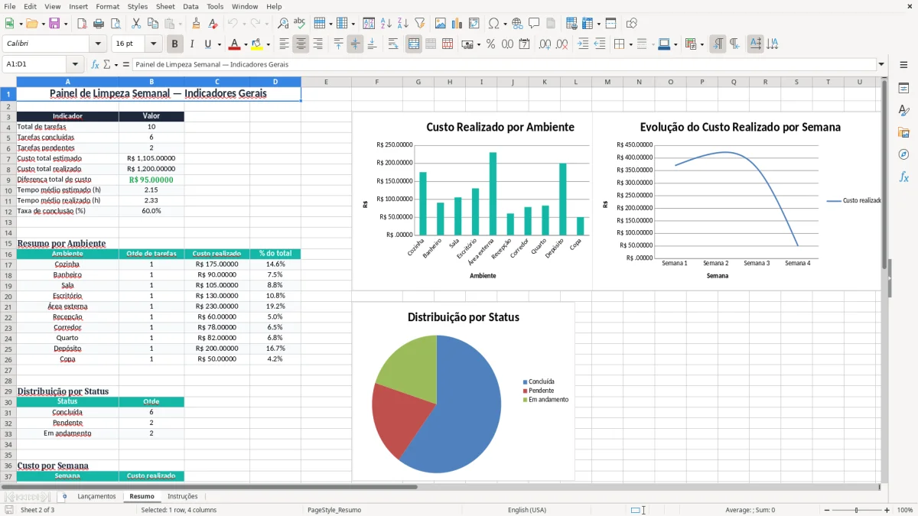
Task: Toggle Wrap Text
Action: point(393,44)
